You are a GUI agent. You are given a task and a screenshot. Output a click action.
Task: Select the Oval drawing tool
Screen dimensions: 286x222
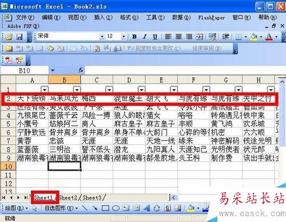(116, 208)
